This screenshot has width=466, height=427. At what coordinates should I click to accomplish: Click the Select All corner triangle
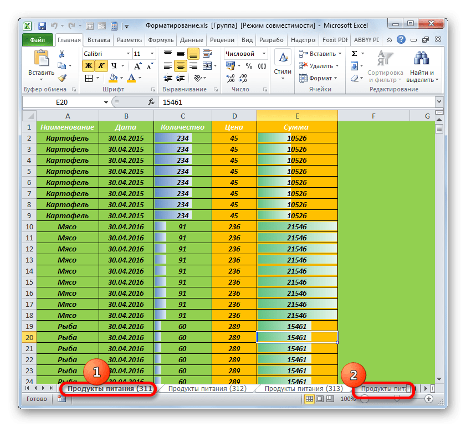tap(29, 116)
